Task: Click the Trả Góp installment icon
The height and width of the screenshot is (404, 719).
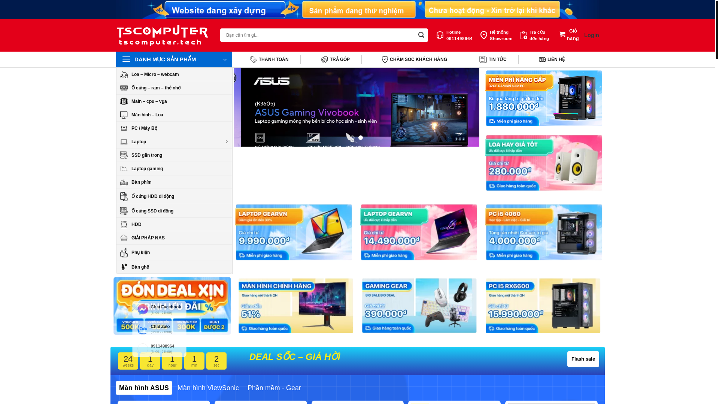Action: 324,59
